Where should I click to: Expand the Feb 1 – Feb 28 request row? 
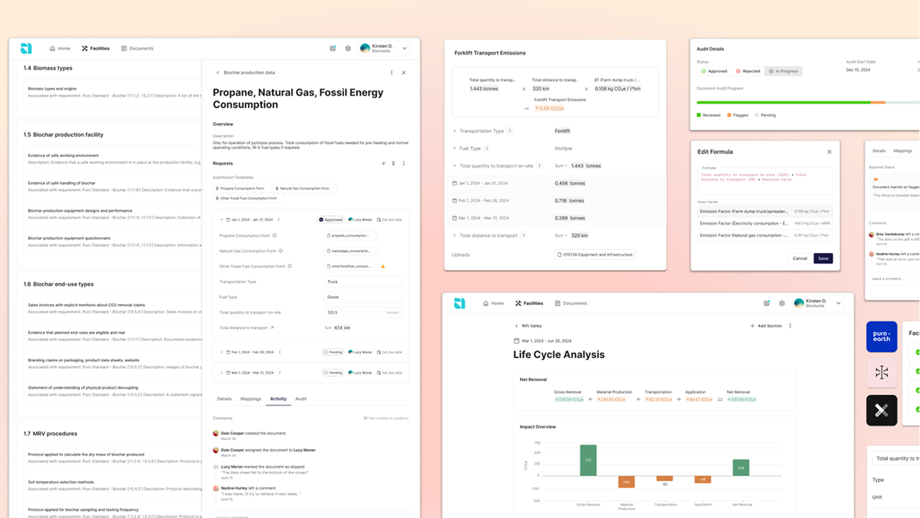point(222,352)
